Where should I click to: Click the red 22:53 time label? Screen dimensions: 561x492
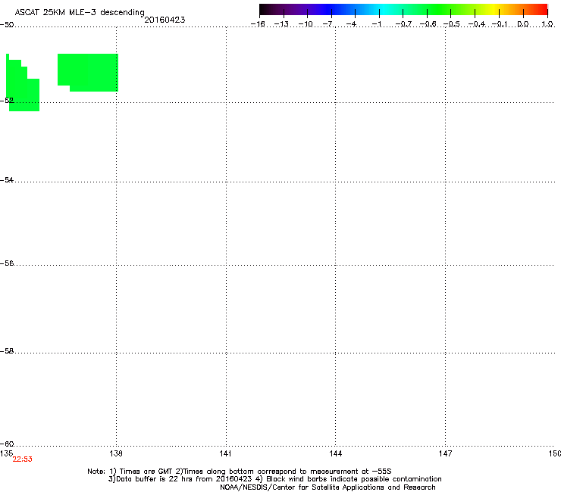22,459
